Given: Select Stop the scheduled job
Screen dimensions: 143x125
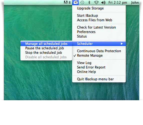Looking at the screenshot, I should pos(46,53).
